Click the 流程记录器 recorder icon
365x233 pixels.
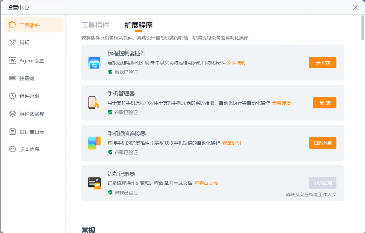coord(94,183)
